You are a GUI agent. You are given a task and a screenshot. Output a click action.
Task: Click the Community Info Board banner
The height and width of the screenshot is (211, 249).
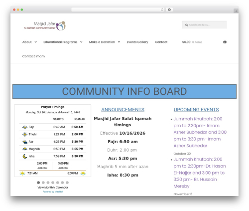tap(124, 91)
